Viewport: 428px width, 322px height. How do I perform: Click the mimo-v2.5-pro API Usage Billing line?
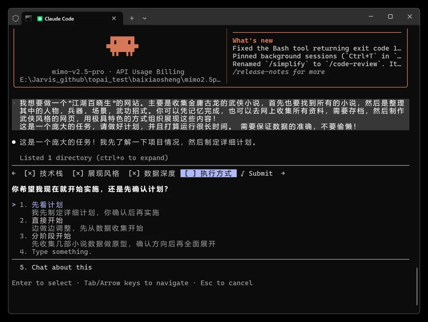tap(118, 72)
